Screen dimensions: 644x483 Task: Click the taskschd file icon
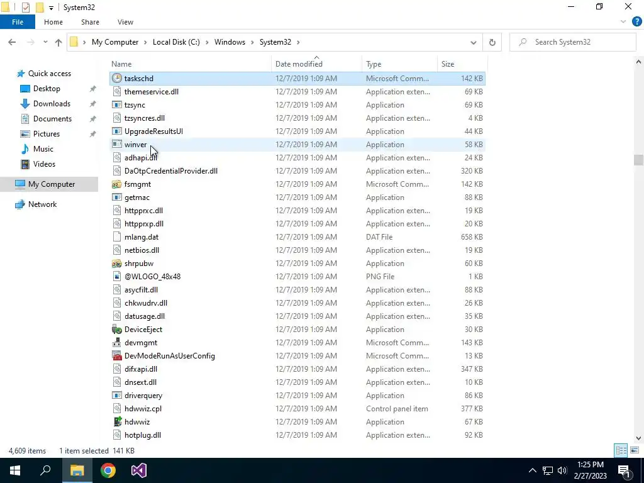point(117,79)
